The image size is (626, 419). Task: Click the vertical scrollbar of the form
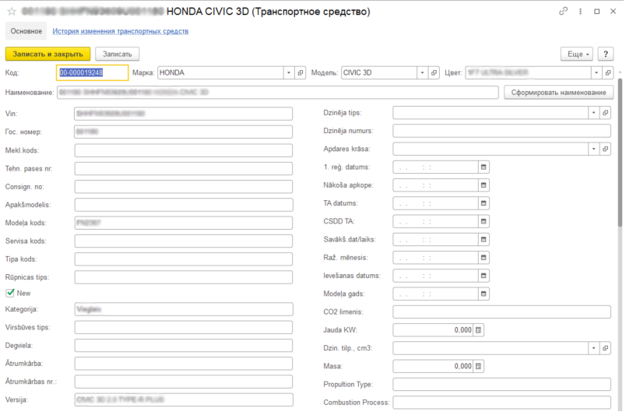[x=620, y=152]
